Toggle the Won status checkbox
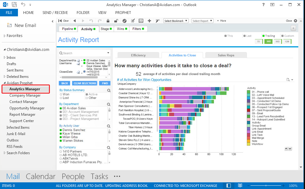This screenshot has width=305, height=189. [x=61, y=94]
